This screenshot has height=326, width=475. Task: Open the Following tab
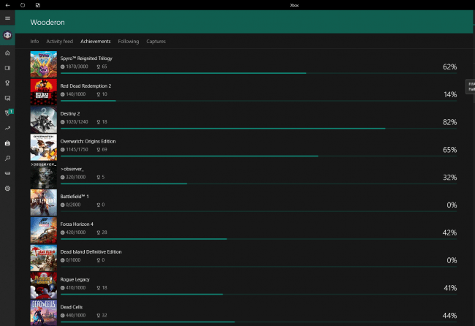click(128, 42)
